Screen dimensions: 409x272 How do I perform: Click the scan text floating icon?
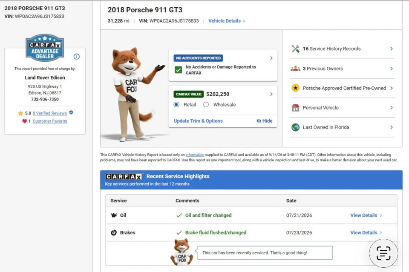[383, 253]
